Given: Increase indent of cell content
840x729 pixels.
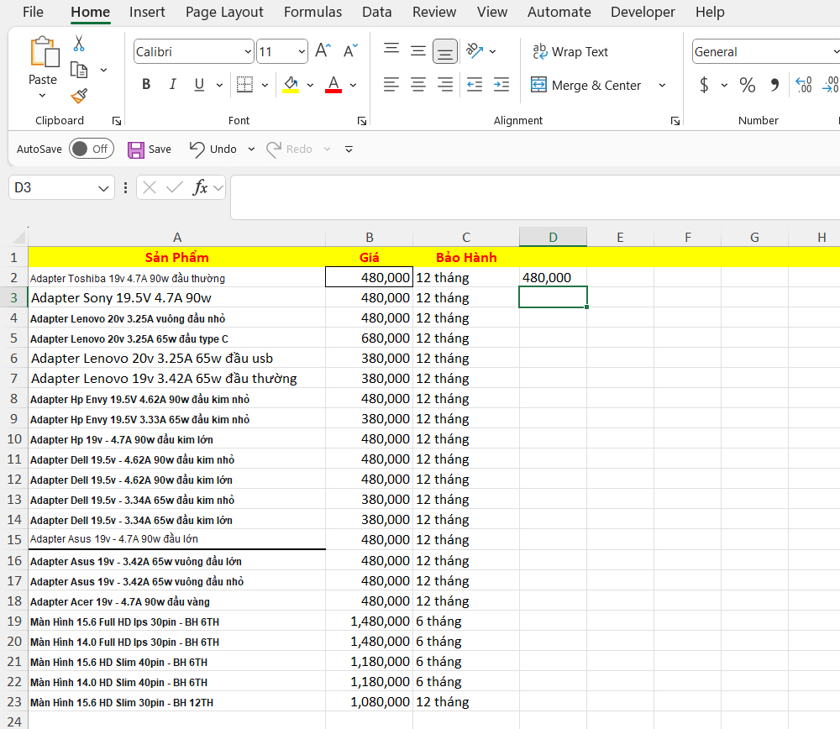Looking at the screenshot, I should pyautogui.click(x=501, y=85).
